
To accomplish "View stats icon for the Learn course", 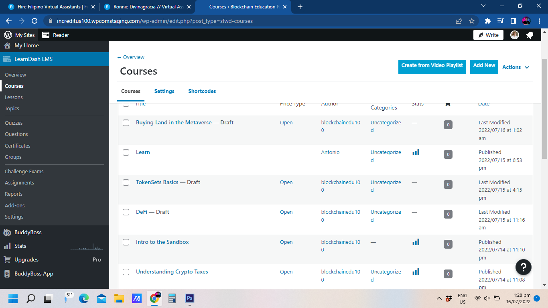I will point(416,152).
